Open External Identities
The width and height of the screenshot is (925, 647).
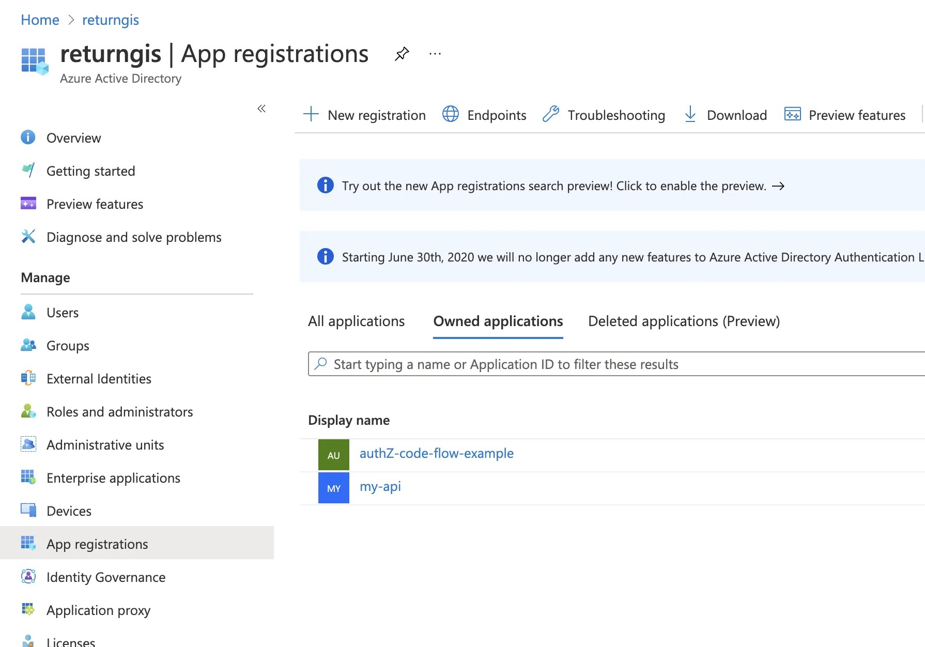[x=99, y=379]
